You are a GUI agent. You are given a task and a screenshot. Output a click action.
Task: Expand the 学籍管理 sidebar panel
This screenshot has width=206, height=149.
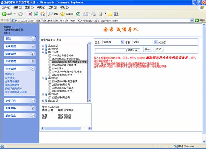33,54
